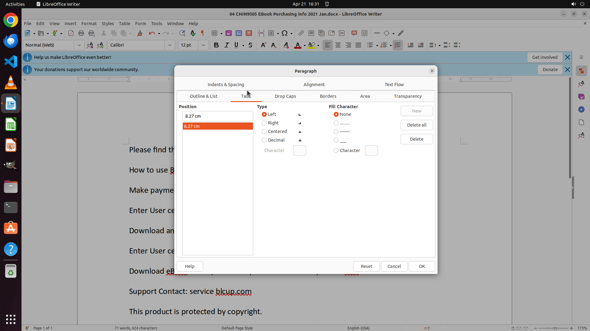Image resolution: width=590 pixels, height=331 pixels.
Task: Click OK to confirm paragraph settings
Action: pyautogui.click(x=422, y=266)
